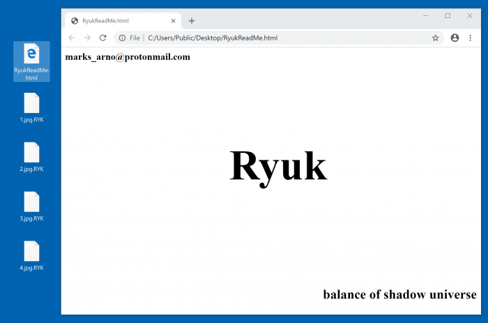Select the 4.jpg.RYK file icon

click(x=31, y=256)
